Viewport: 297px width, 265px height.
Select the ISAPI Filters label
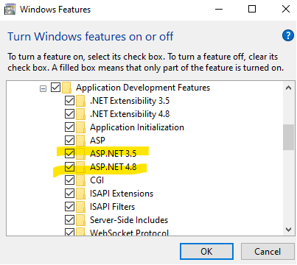[x=112, y=207]
